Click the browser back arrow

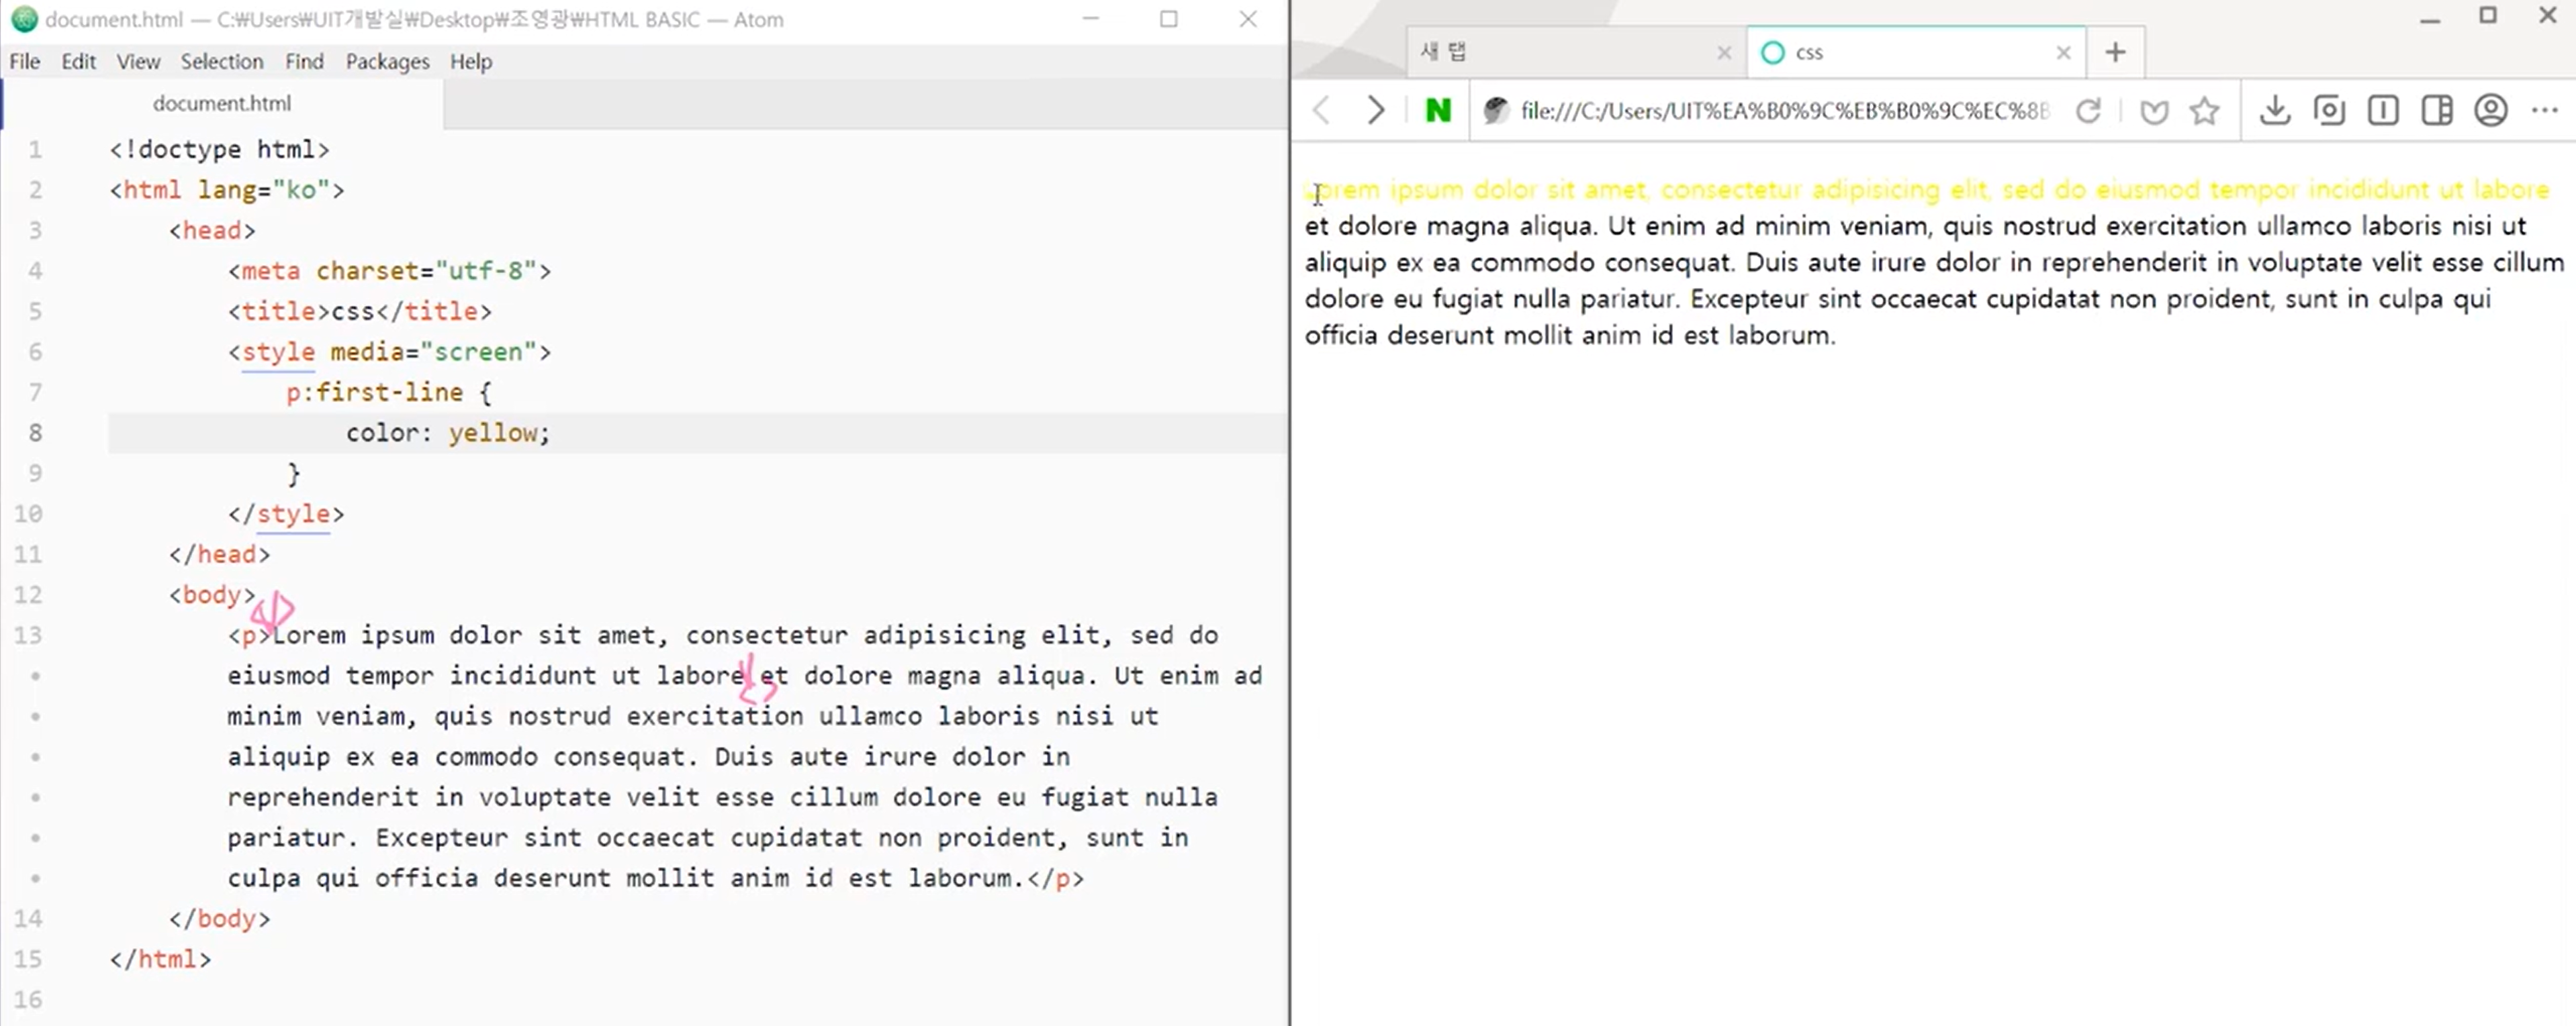click(1322, 110)
